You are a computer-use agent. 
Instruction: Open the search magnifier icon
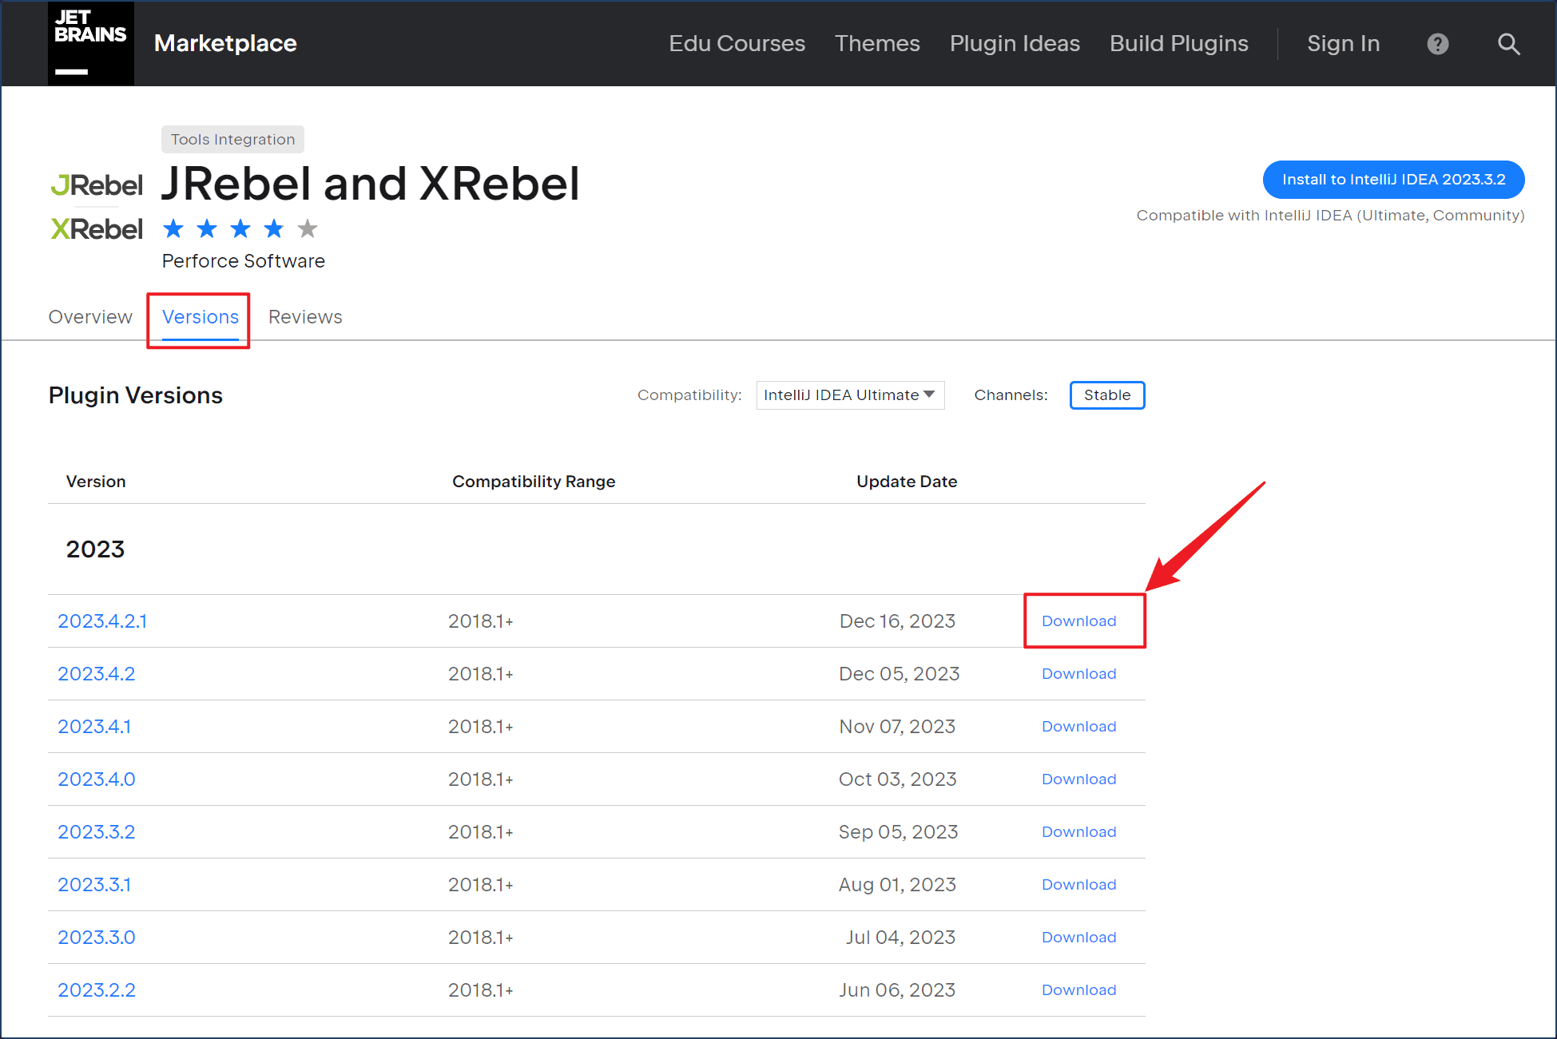point(1508,44)
